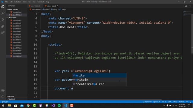The height and width of the screenshot is (108, 193).
Task: Click the Visual Studio Code taskbar icon
Action: pos(66,106)
